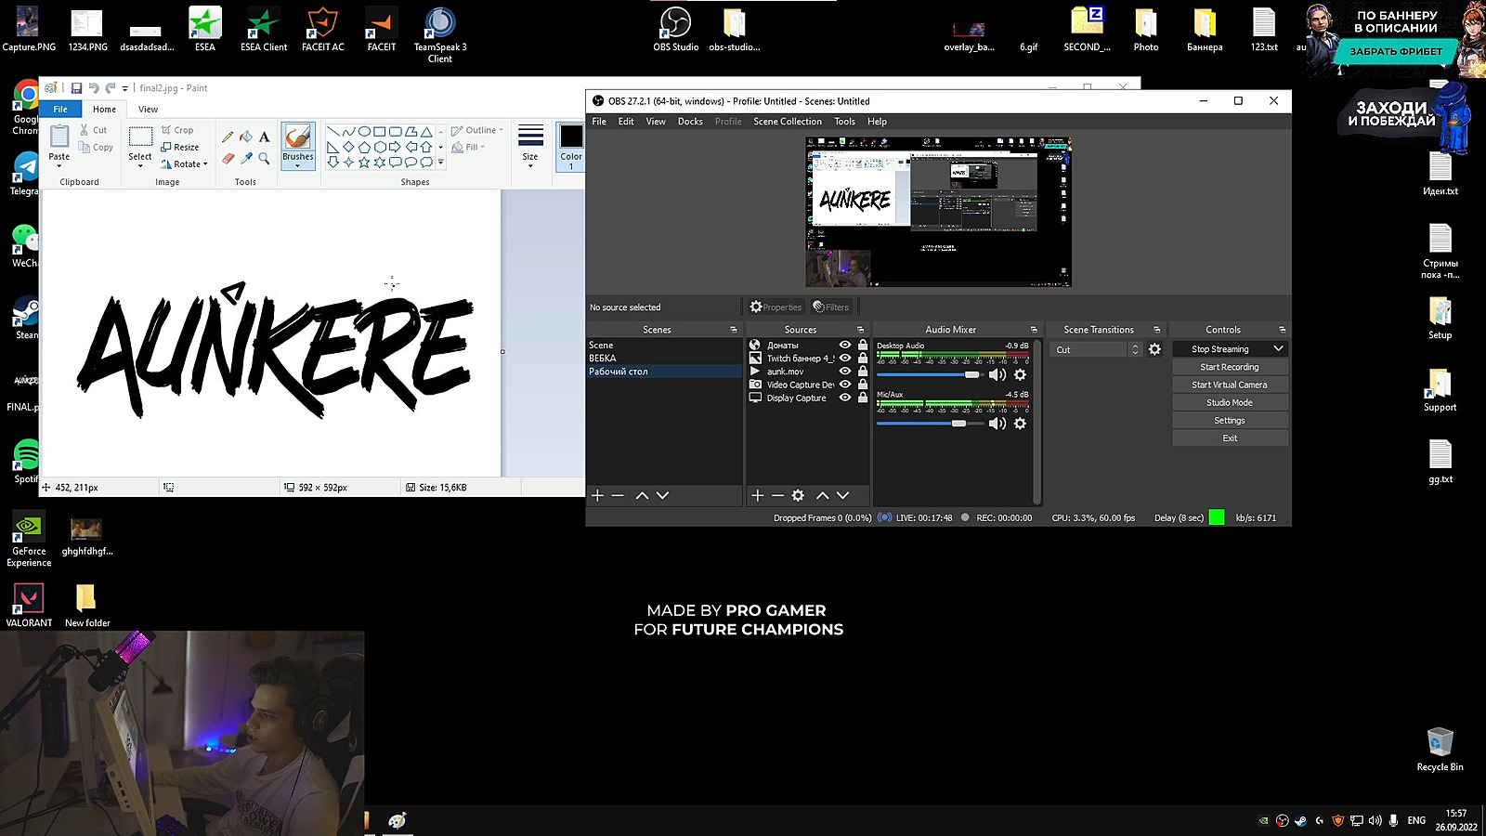Select the Pencil tool in Paint

tap(228, 137)
